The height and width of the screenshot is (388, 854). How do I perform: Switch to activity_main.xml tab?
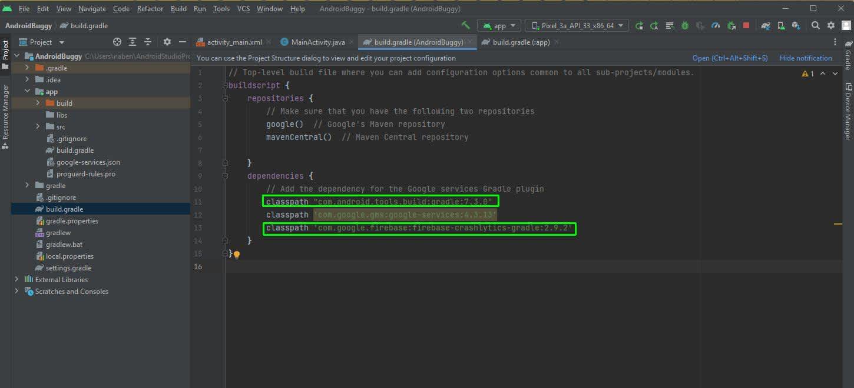(234, 42)
